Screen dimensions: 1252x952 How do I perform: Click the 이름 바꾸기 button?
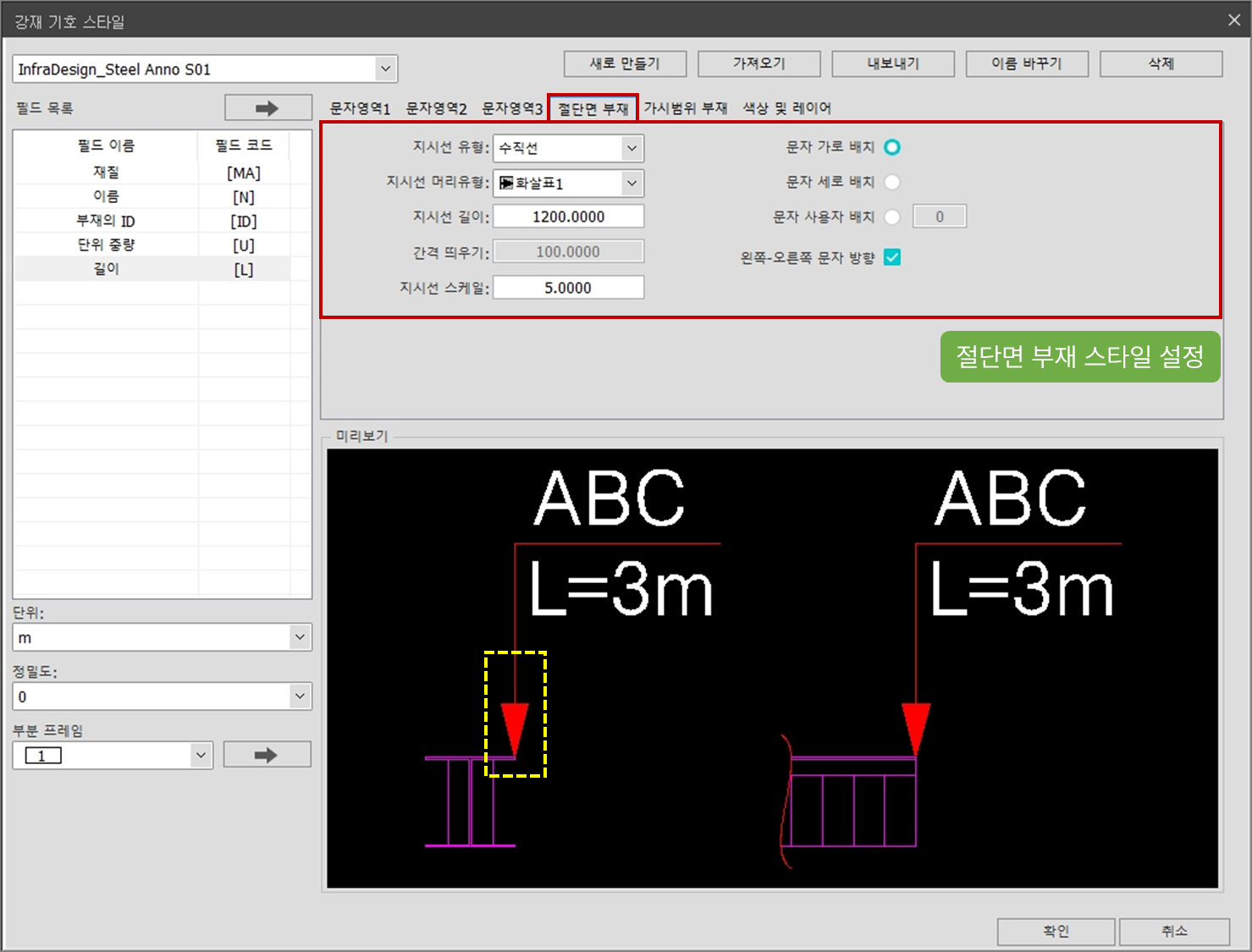click(x=1027, y=63)
